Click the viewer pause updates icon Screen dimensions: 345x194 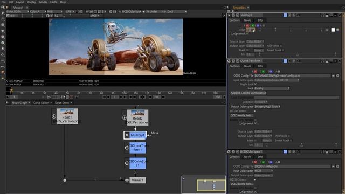click(115, 11)
